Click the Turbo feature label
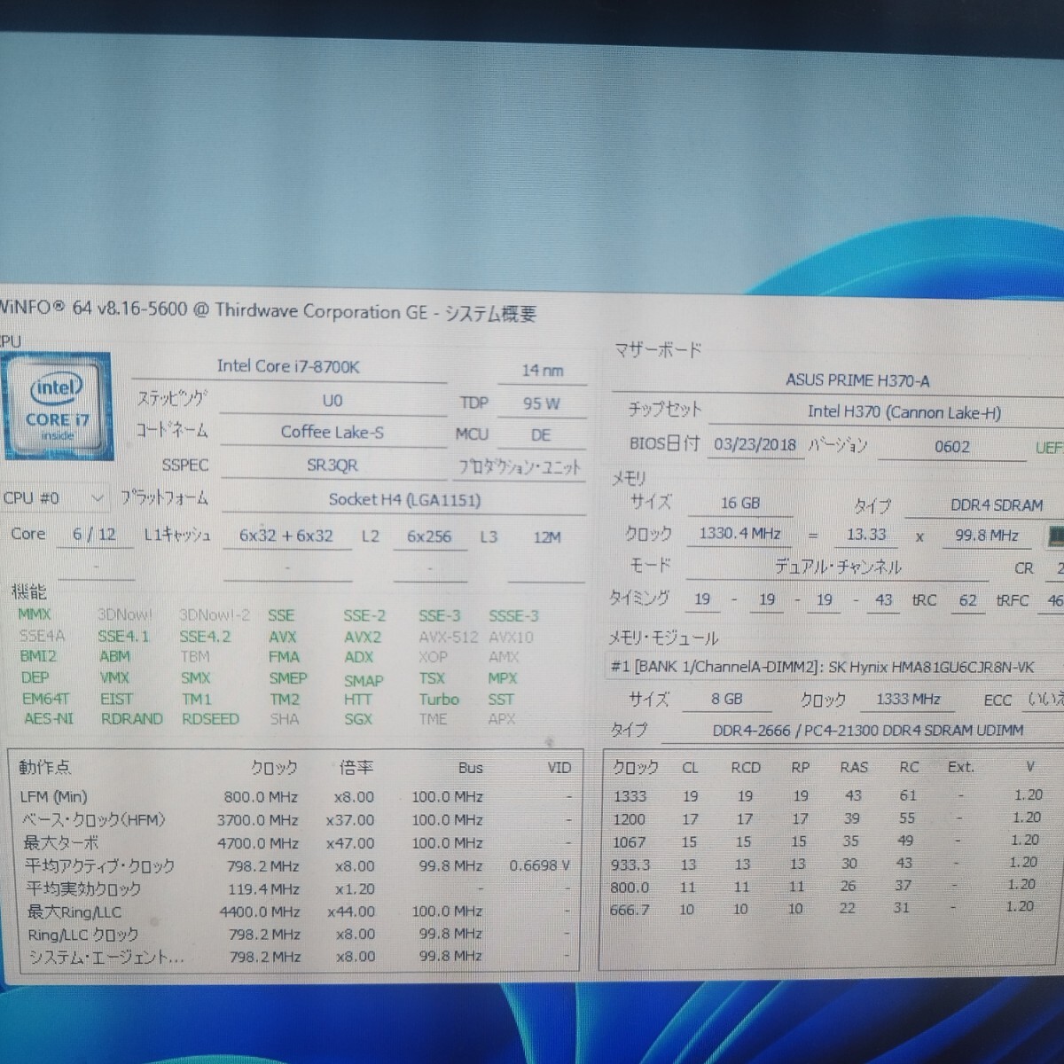Image resolution: width=1064 pixels, height=1064 pixels. 439,700
